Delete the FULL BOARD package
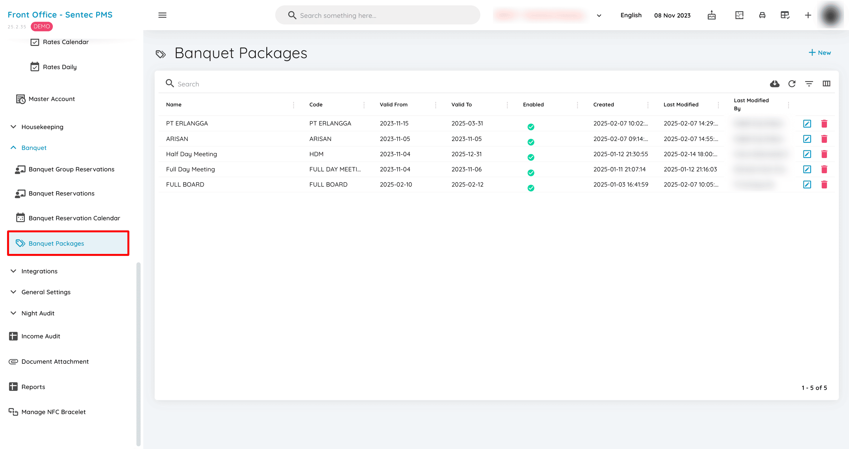This screenshot has width=849, height=449. coord(824,184)
